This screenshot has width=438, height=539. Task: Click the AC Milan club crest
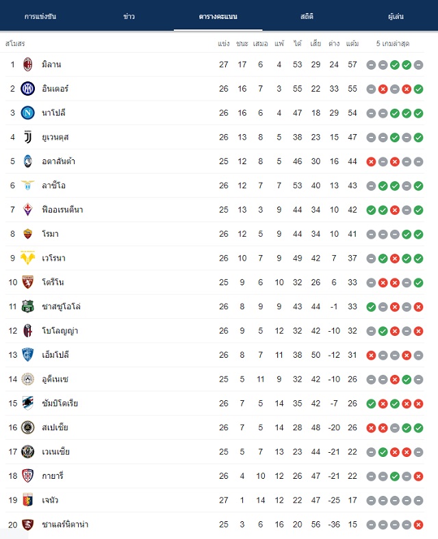point(28,64)
